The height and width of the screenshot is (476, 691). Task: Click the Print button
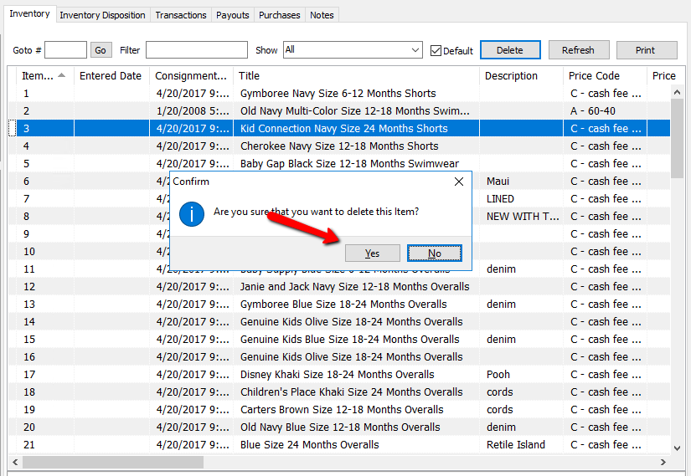point(645,50)
